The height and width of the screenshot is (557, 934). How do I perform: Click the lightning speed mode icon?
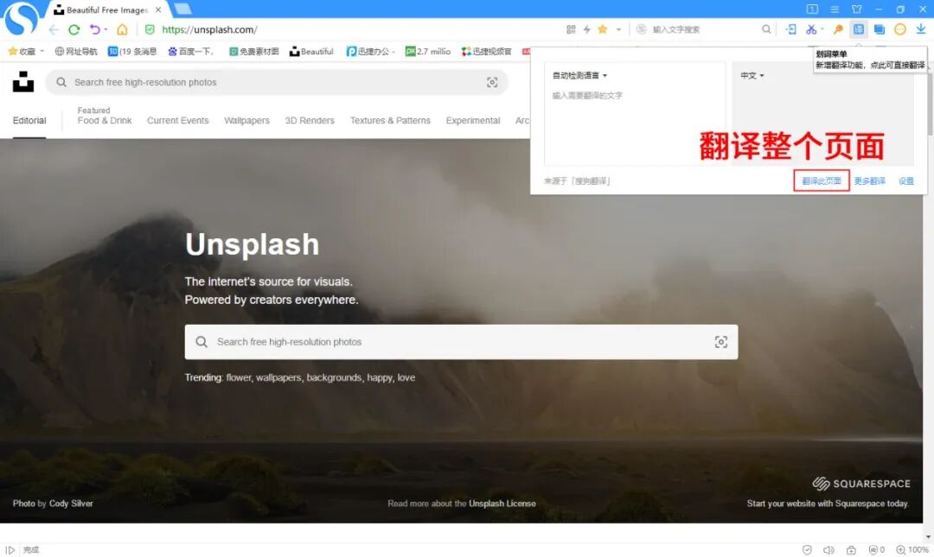(x=586, y=29)
